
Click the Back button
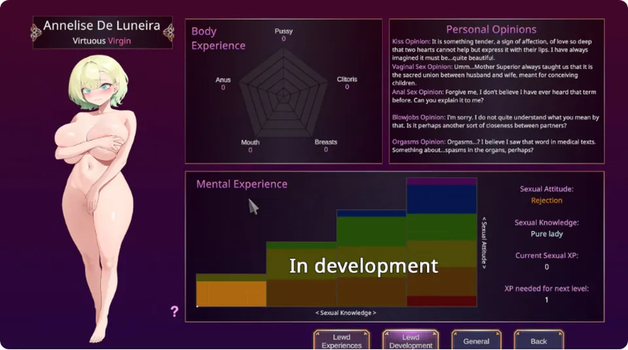(538, 341)
